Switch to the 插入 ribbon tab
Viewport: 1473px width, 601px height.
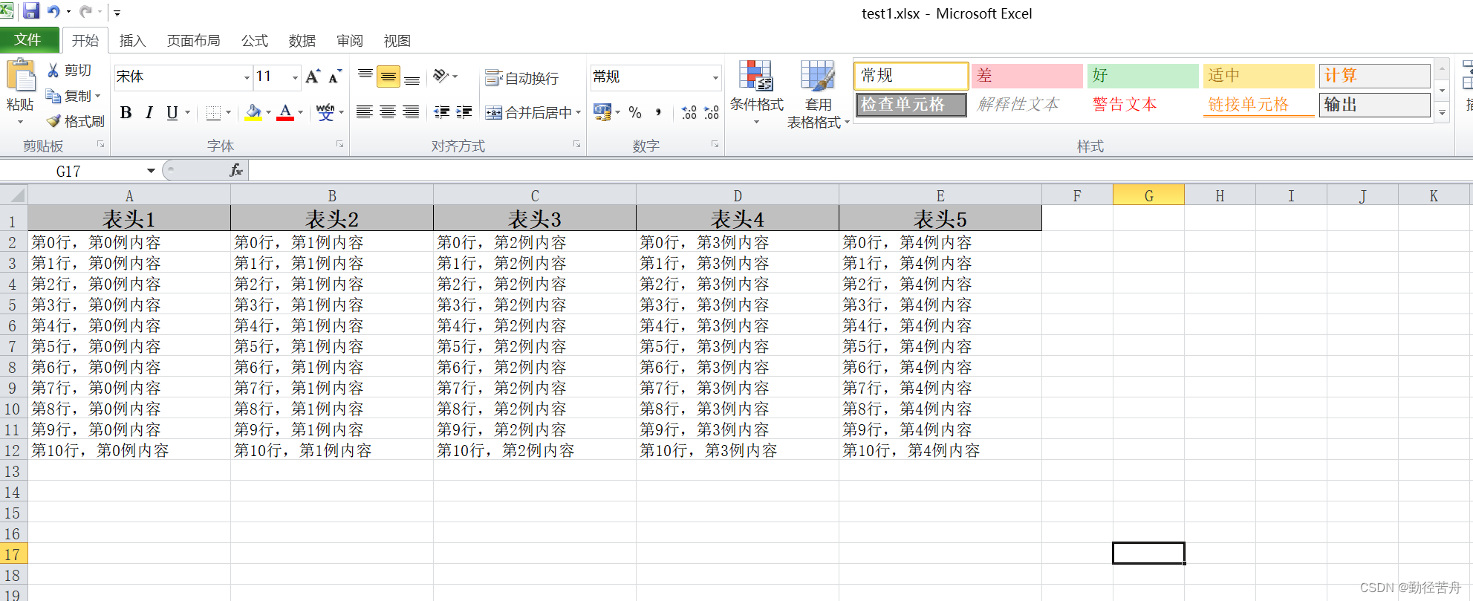pos(132,41)
